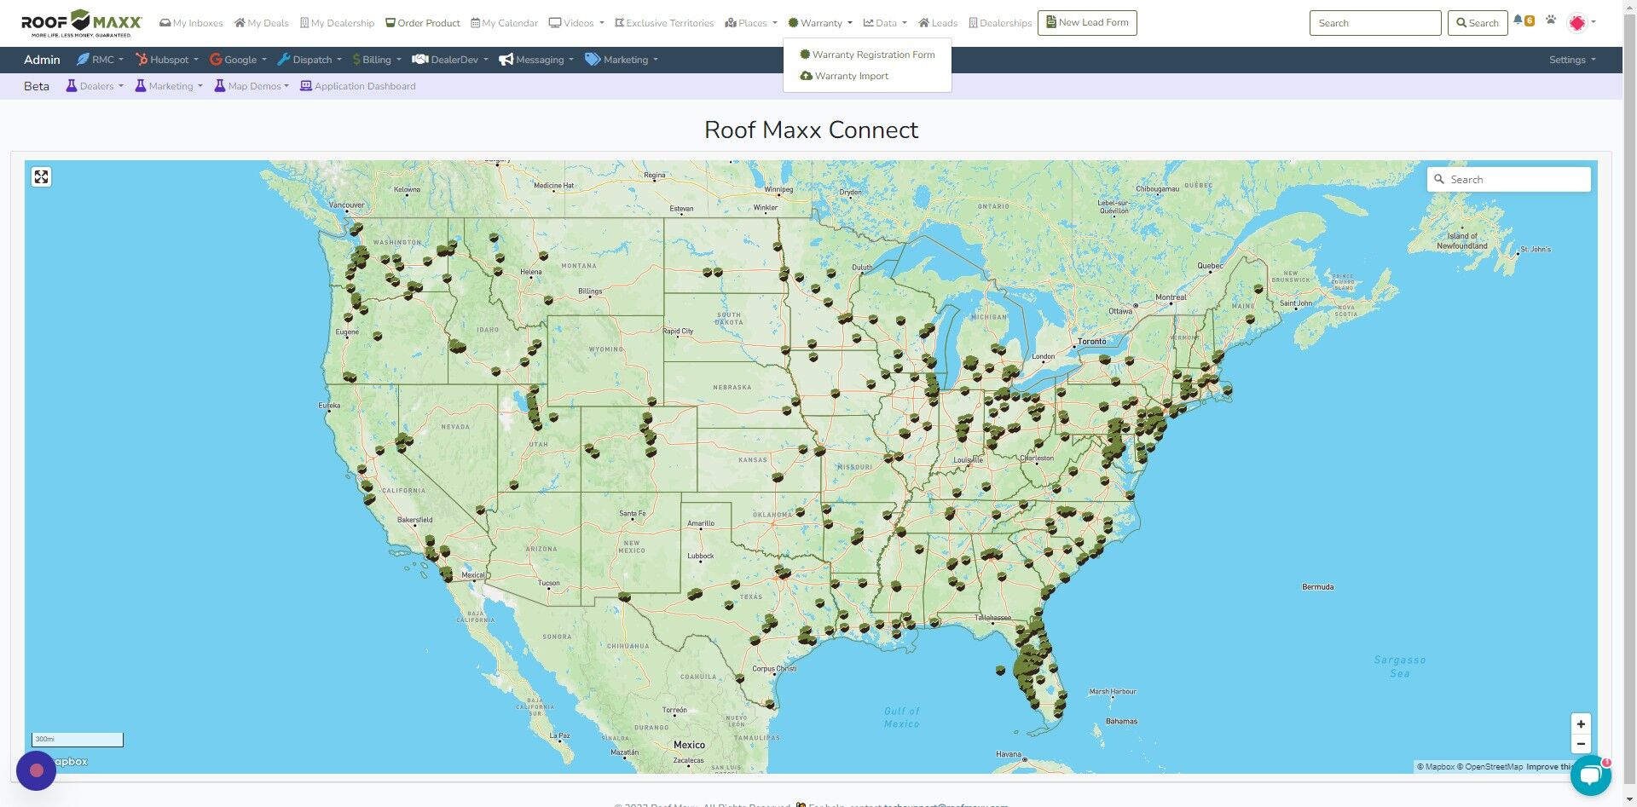Expand the Map Demos menu
This screenshot has width=1637, height=807.
point(252,86)
